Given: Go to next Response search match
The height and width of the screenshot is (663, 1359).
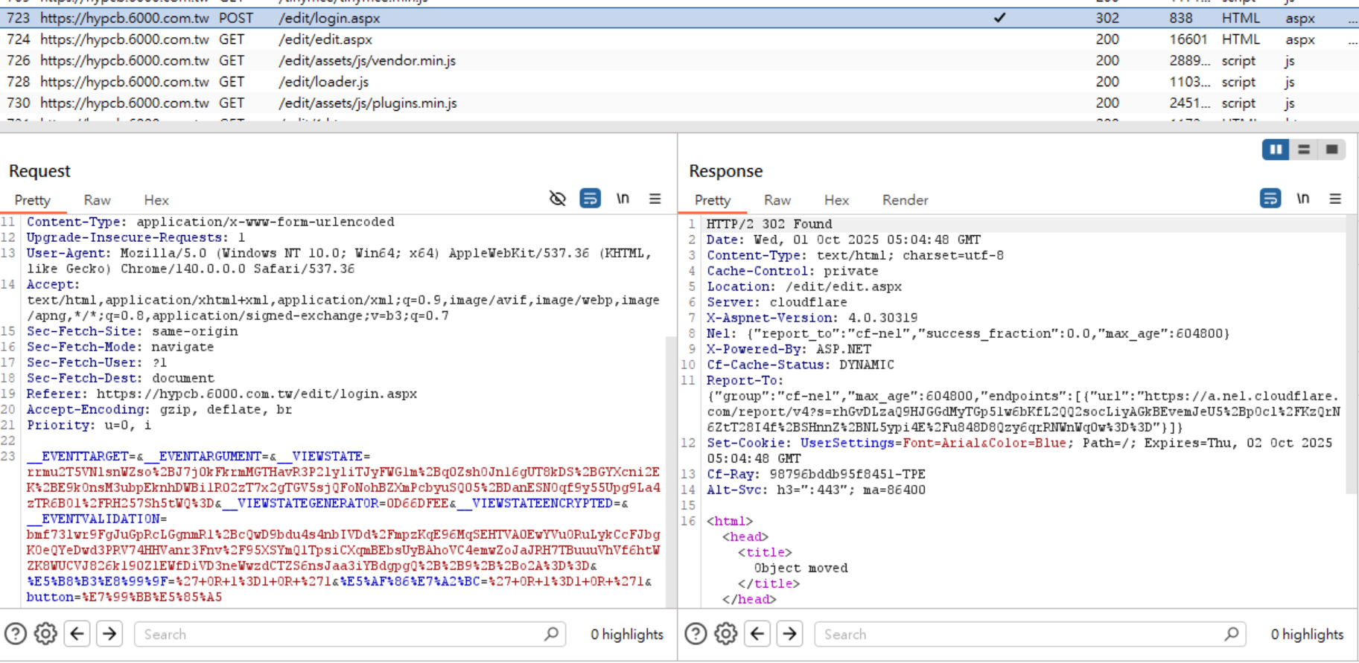Looking at the screenshot, I should click(x=790, y=634).
